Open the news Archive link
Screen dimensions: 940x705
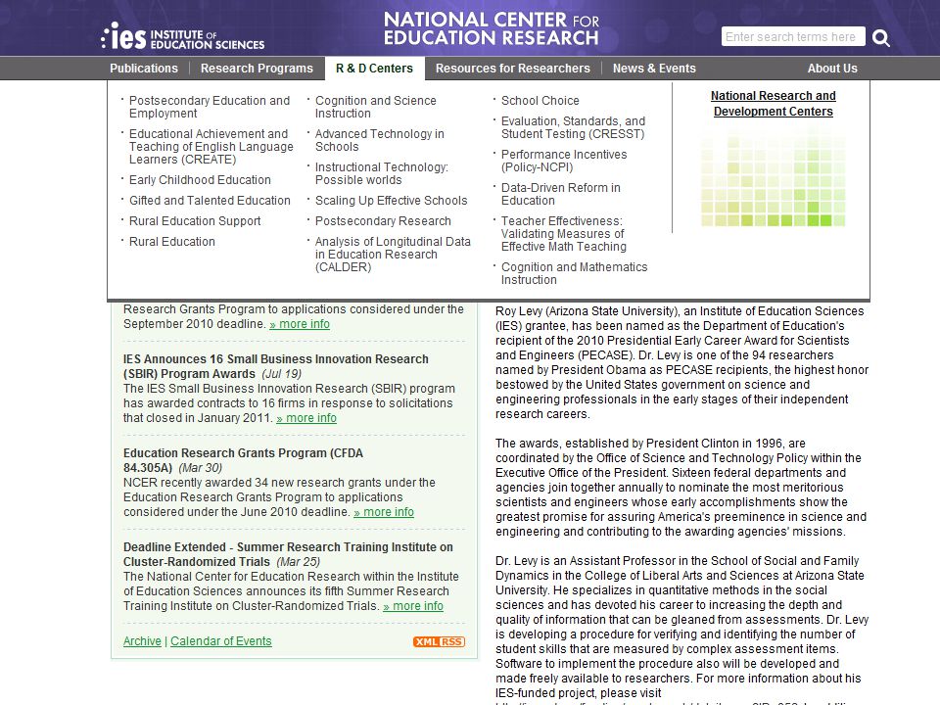click(142, 641)
